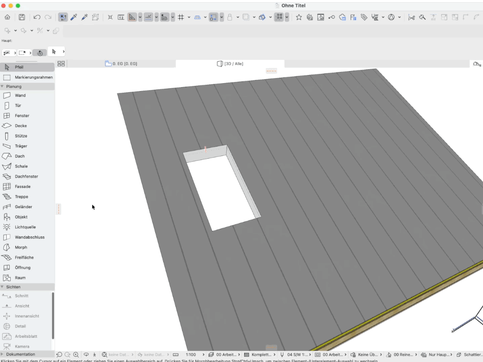Image resolution: width=483 pixels, height=362 pixels.
Task: Click the Save icon in toolbar
Action: (x=22, y=17)
